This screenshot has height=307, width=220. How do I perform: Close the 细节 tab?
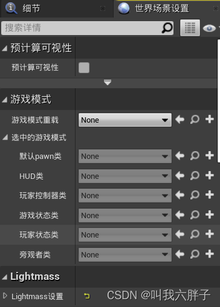tap(103, 8)
